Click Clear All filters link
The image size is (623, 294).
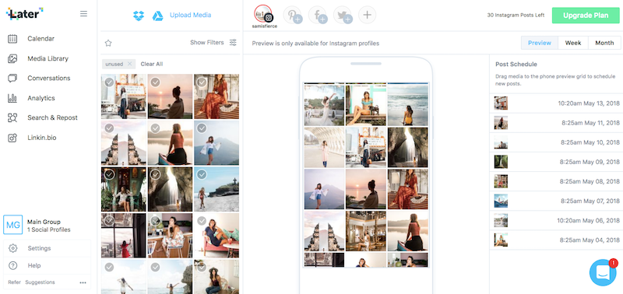click(152, 64)
